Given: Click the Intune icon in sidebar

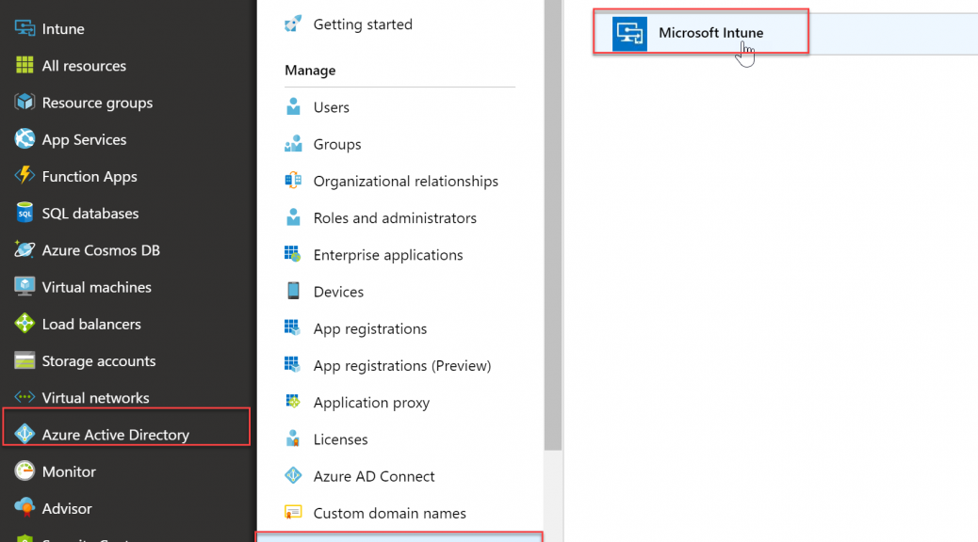Looking at the screenshot, I should coord(24,28).
